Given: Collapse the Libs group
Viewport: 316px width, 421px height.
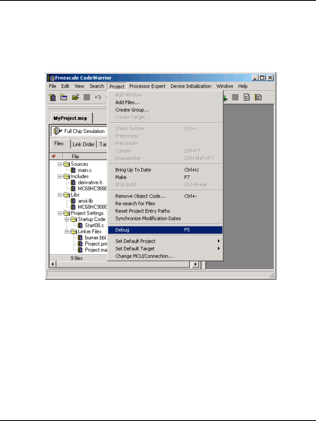Looking at the screenshot, I should coord(60,195).
